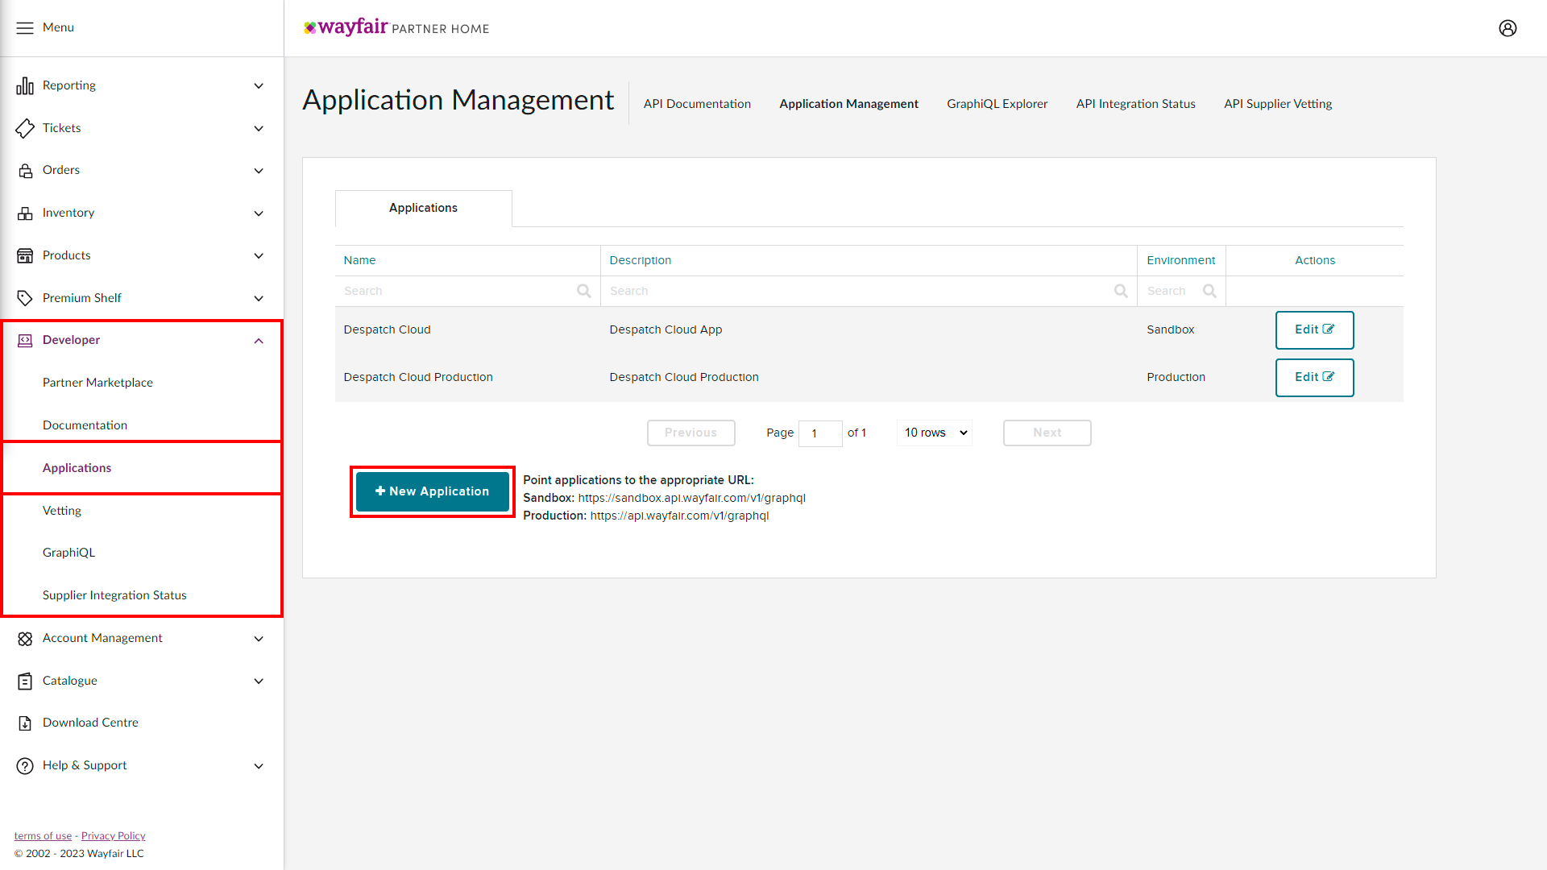Image resolution: width=1547 pixels, height=870 pixels.
Task: Open Partner Marketplace in the sidebar
Action: (x=97, y=383)
